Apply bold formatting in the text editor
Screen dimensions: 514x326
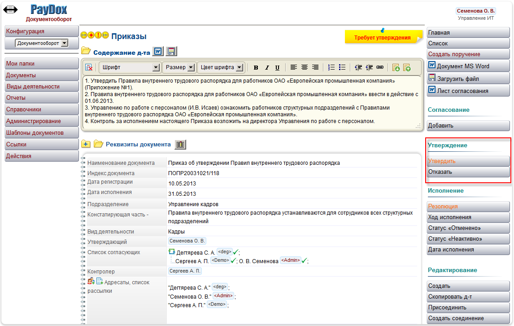[x=256, y=66]
